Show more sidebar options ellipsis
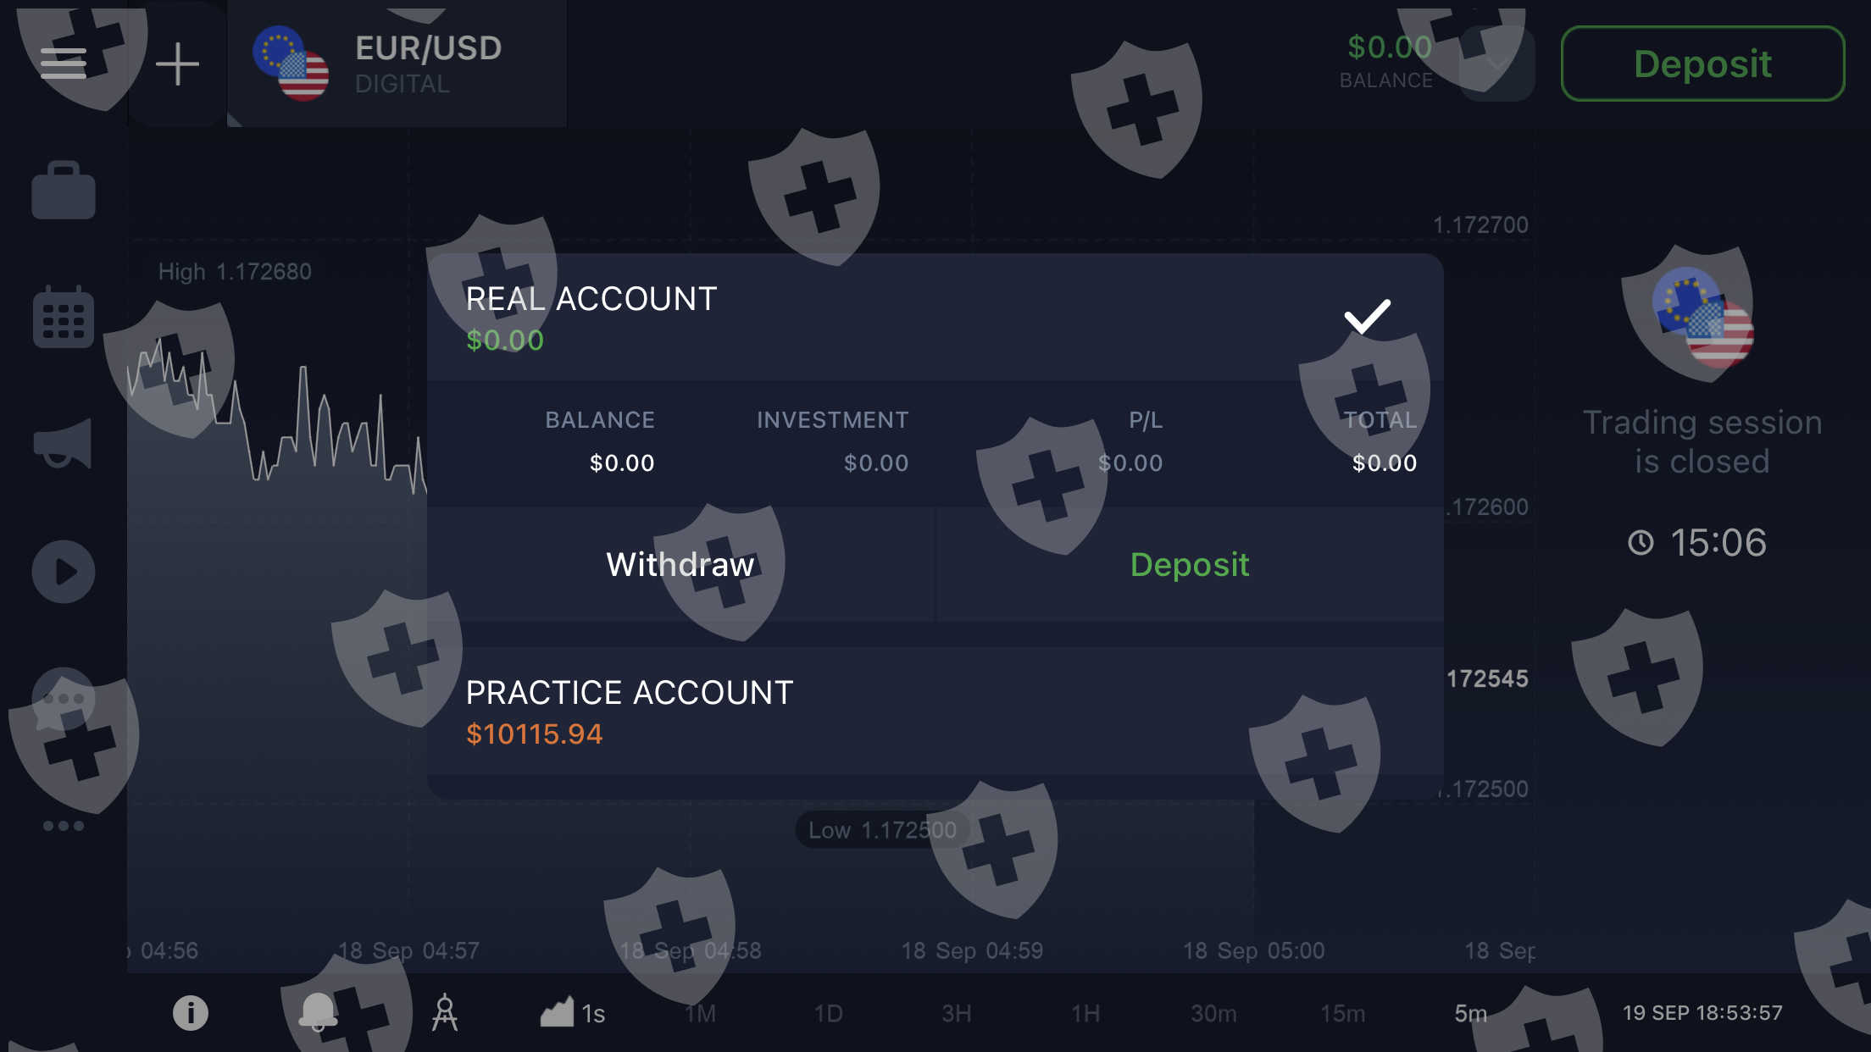The width and height of the screenshot is (1871, 1052). click(x=64, y=826)
